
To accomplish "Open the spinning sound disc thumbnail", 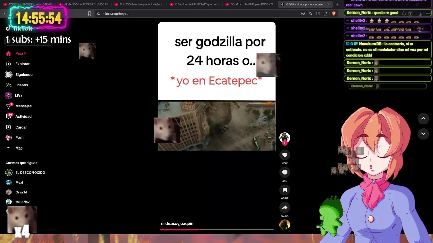I will point(285,225).
